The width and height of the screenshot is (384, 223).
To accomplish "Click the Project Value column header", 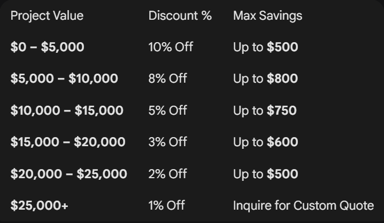I will [47, 16].
